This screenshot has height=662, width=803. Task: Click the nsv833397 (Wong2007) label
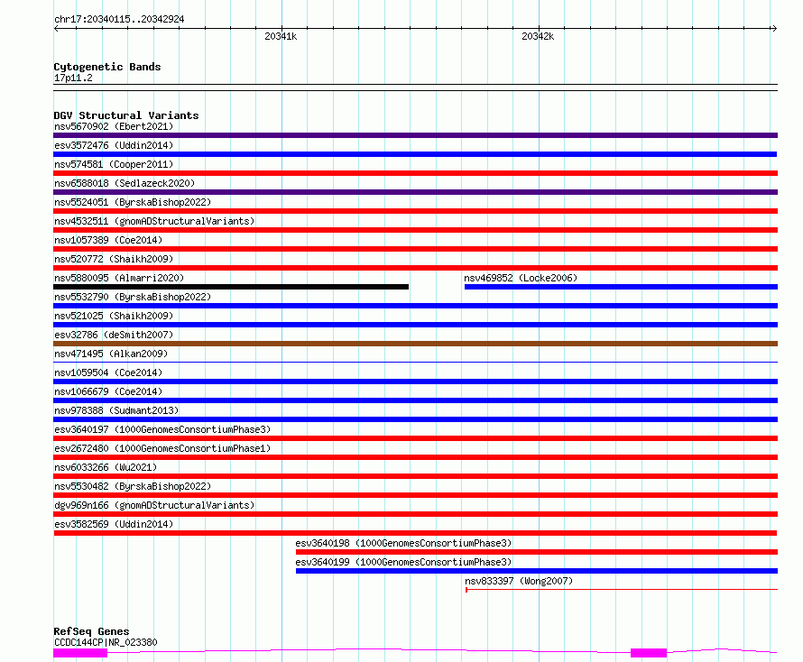(x=519, y=581)
